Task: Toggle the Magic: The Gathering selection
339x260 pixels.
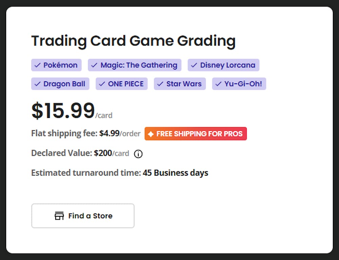Action: click(134, 65)
